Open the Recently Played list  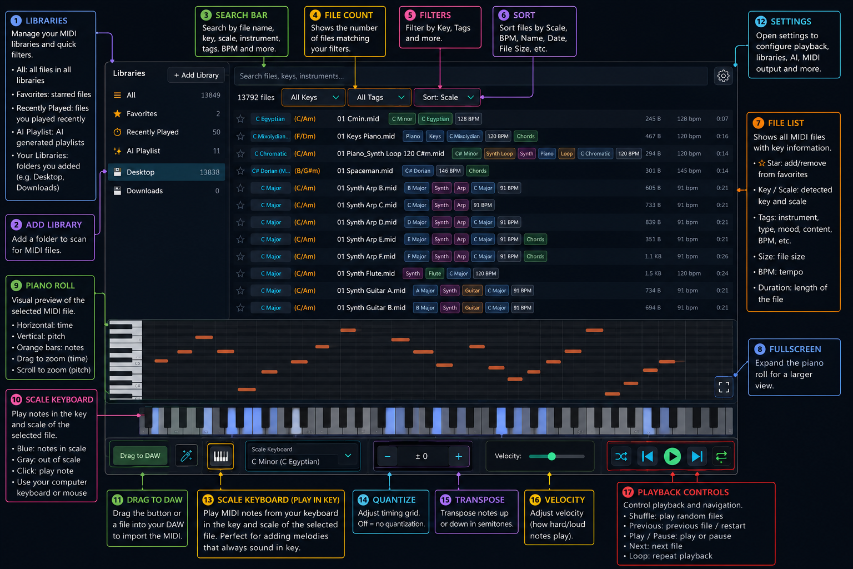tap(167, 132)
